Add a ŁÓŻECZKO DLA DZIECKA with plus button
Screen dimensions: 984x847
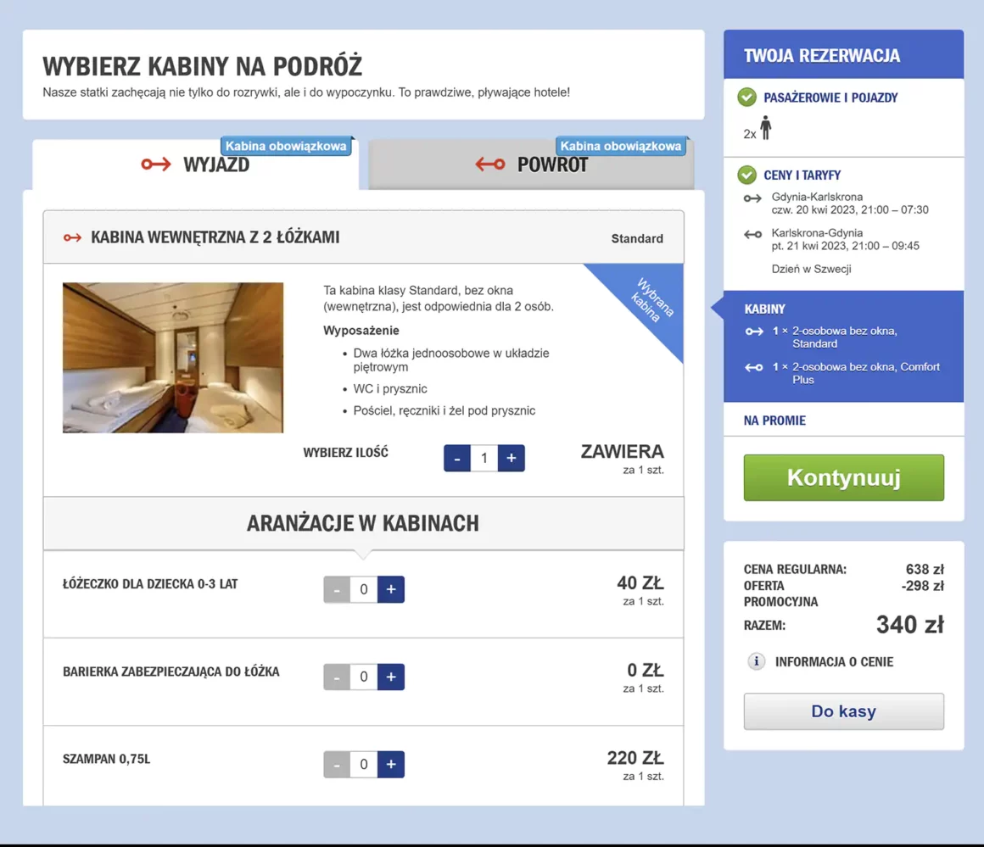coord(390,588)
